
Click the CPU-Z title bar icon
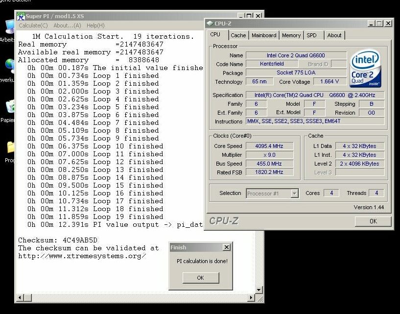coord(210,23)
